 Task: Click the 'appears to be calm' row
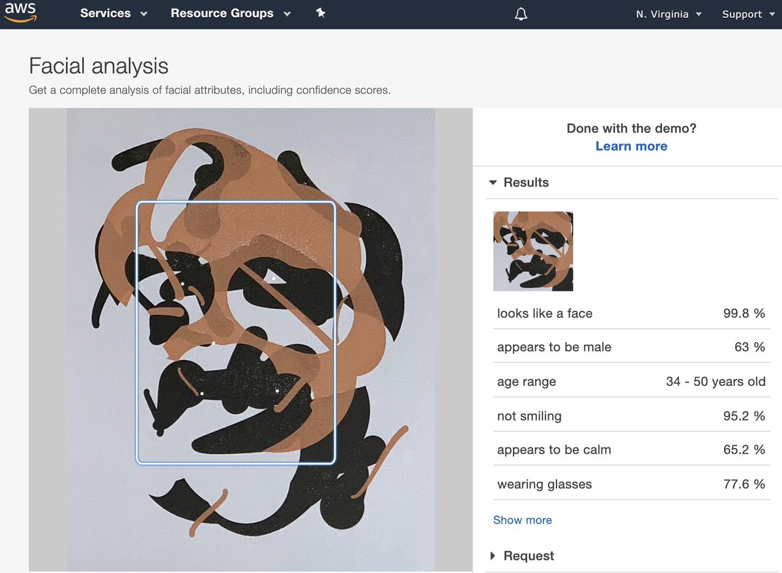631,450
